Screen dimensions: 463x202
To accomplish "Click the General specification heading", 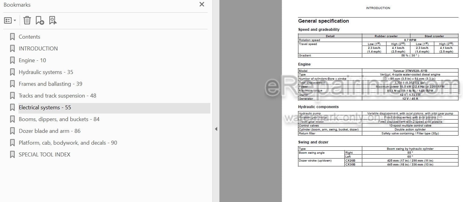I will point(323,21).
